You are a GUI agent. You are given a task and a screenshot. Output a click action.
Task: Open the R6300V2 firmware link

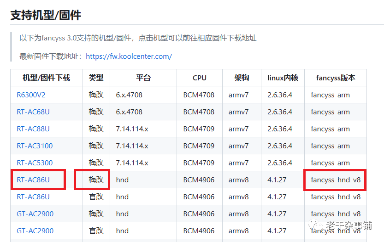pyautogui.click(x=31, y=95)
